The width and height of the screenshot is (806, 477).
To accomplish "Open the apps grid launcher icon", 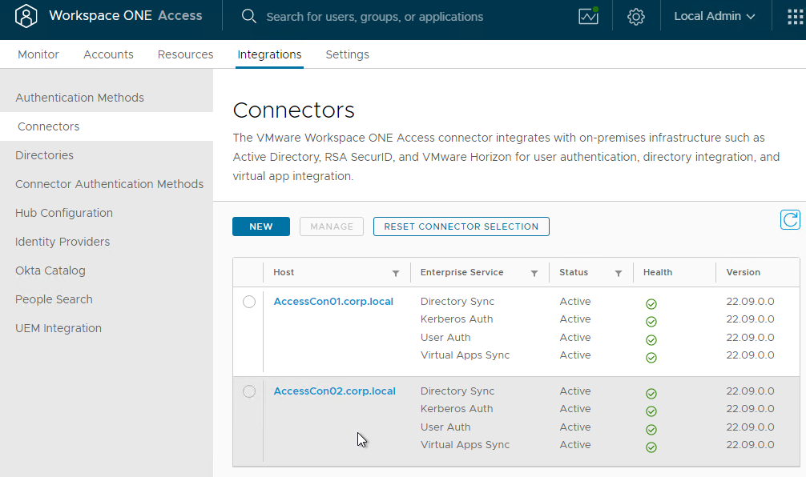I will [x=796, y=17].
